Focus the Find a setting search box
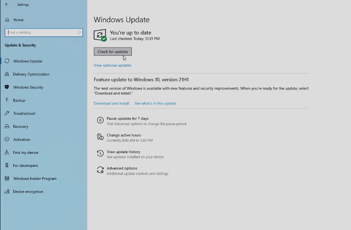Viewport: 351px width, 230px height. (x=44, y=33)
